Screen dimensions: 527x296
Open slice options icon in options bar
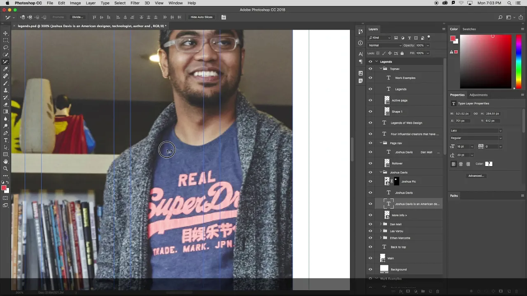point(224,17)
